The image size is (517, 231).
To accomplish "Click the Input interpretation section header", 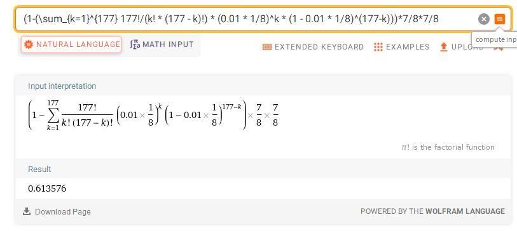I will pyautogui.click(x=62, y=86).
